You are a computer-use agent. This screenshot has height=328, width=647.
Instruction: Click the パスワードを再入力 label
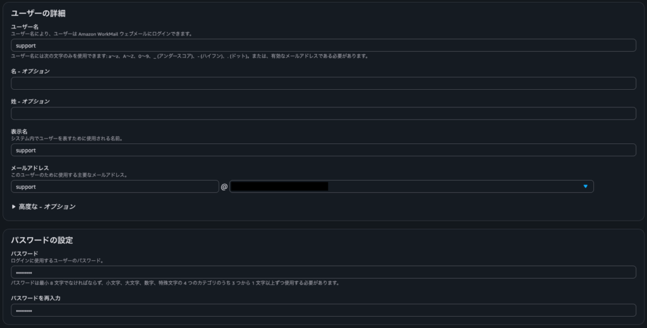35,298
